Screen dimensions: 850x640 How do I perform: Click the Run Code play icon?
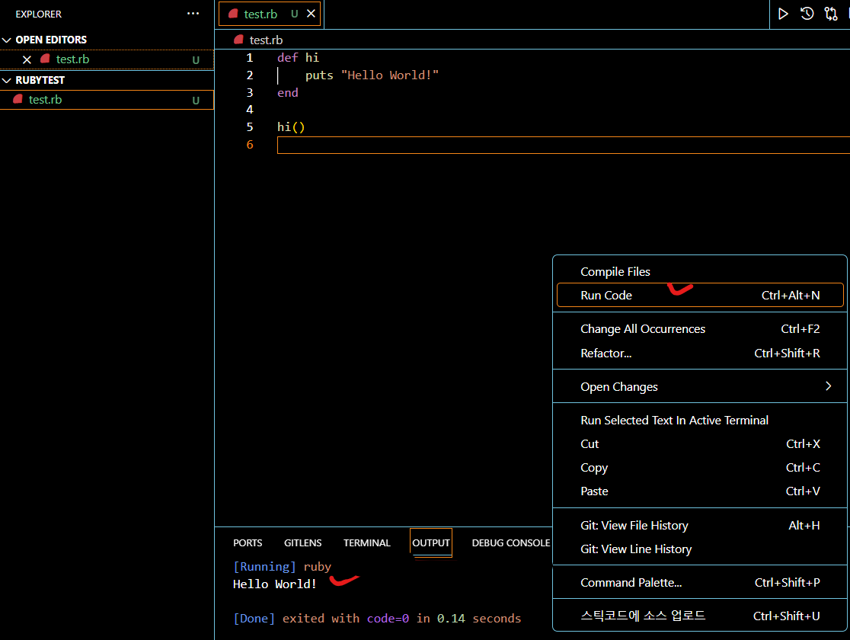(x=783, y=14)
